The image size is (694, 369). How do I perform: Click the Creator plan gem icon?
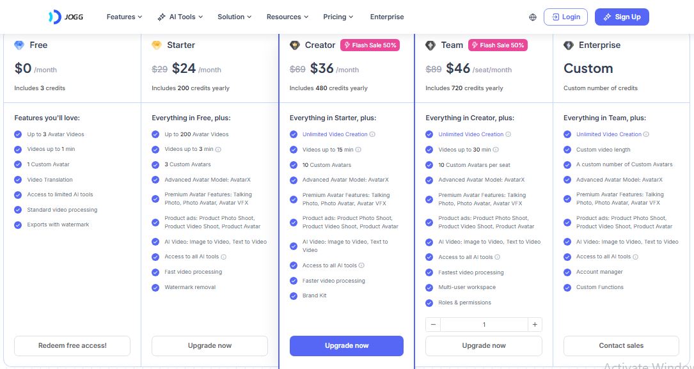click(295, 45)
